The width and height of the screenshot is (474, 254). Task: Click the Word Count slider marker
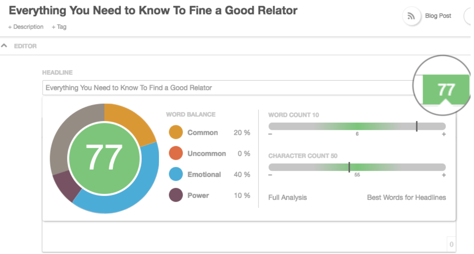[417, 126]
